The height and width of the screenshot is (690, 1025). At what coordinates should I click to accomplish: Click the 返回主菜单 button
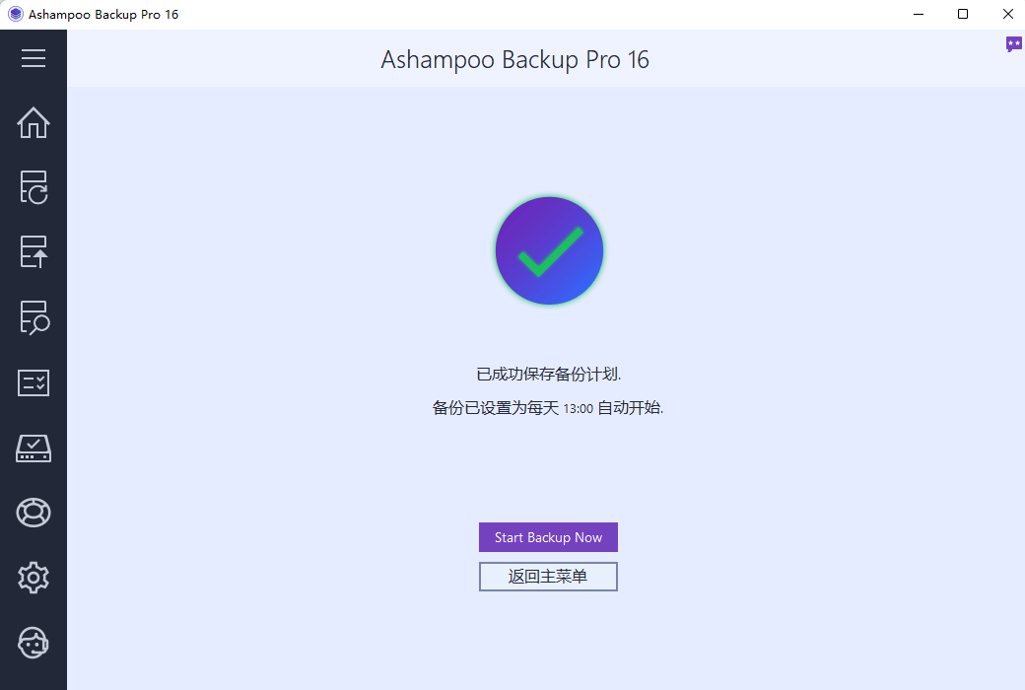coord(548,577)
